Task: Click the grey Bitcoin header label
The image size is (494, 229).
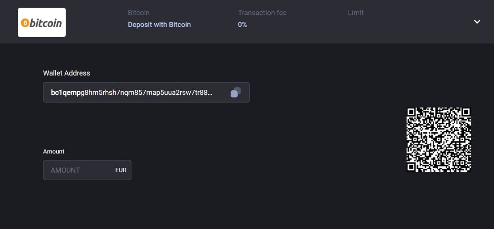Action: tap(139, 13)
